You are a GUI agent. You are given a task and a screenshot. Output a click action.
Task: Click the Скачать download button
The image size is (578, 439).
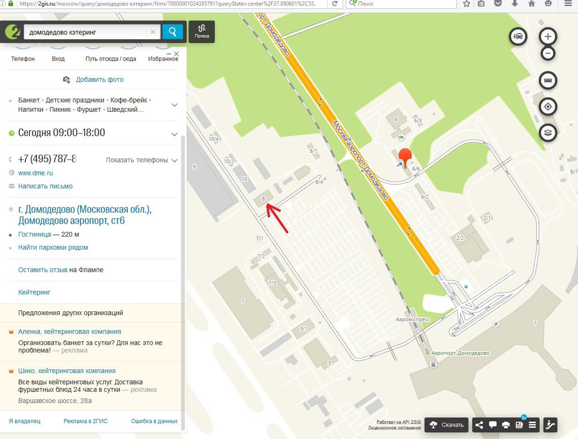[446, 425]
